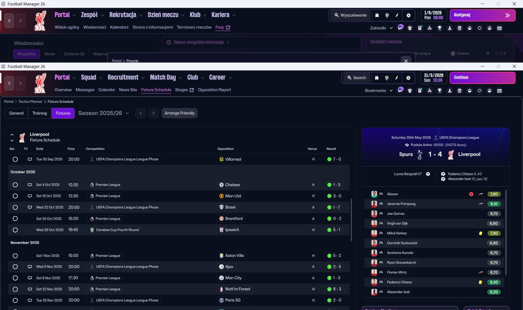Open the globe icon beside Search
This screenshot has height=310, width=523.
387,77
